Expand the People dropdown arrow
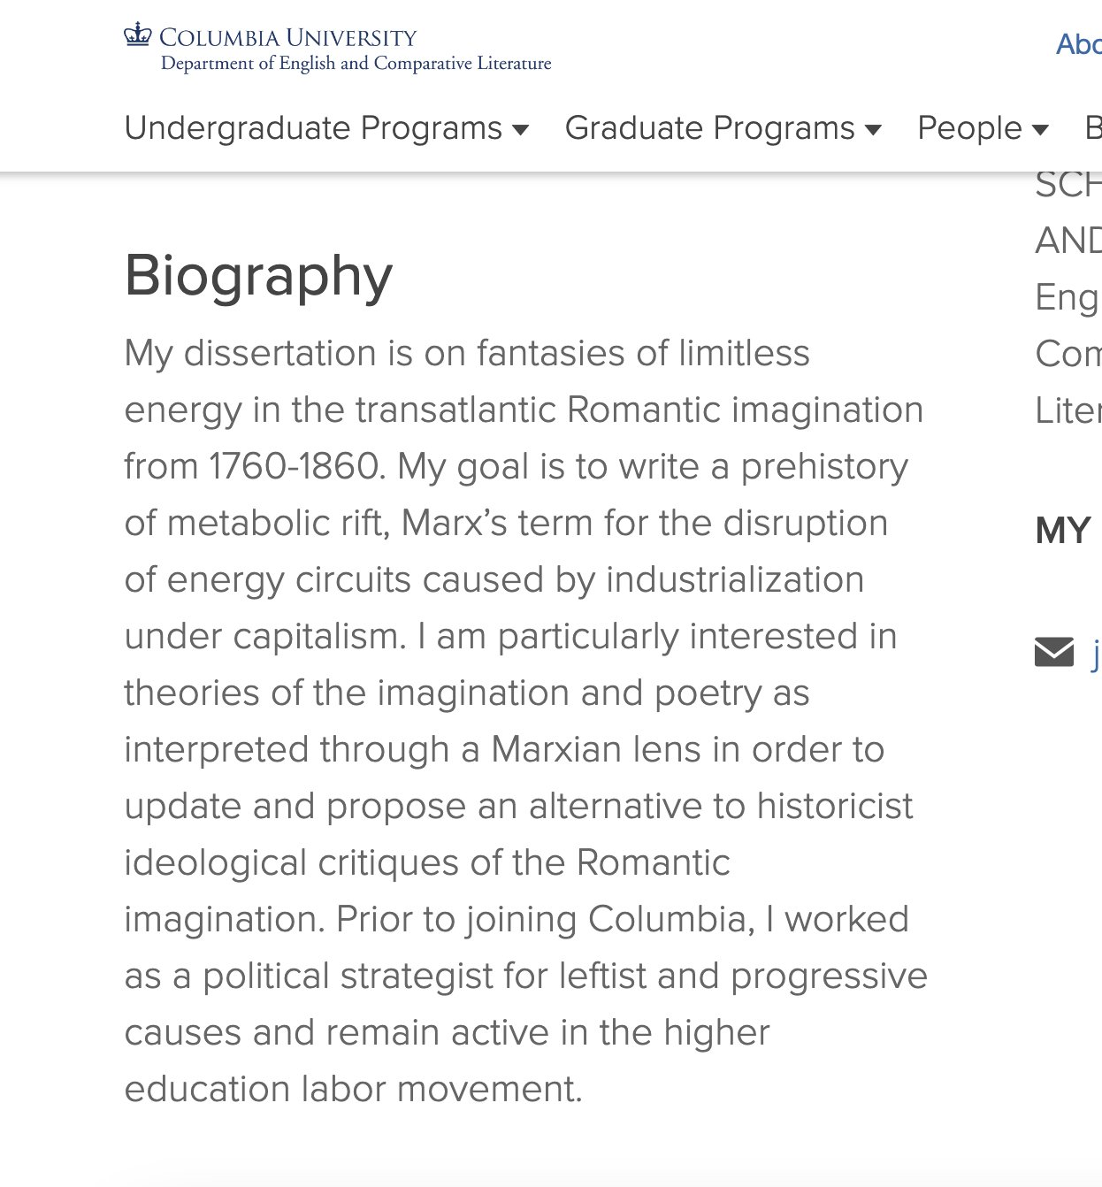Viewport: 1102px width, 1187px height. pos(1040,130)
